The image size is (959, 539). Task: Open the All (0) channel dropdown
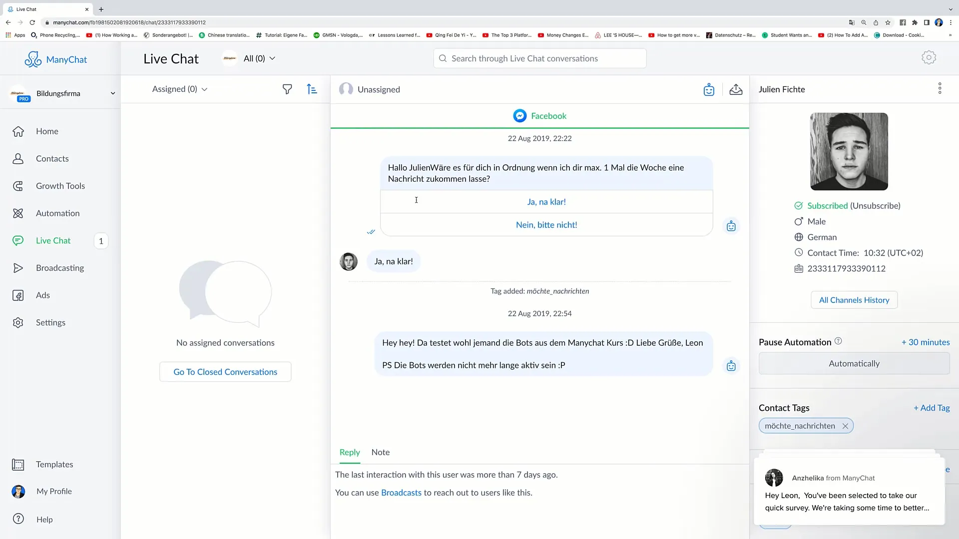coord(259,58)
